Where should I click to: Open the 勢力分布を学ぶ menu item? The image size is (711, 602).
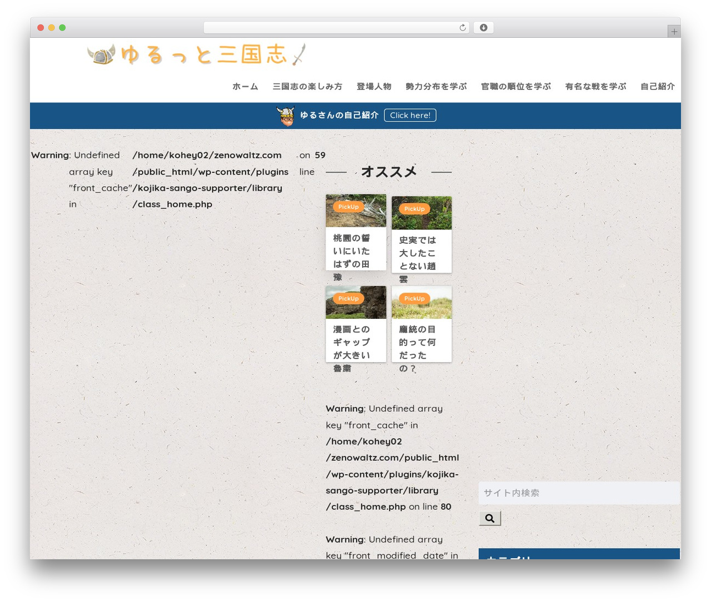[x=436, y=87]
